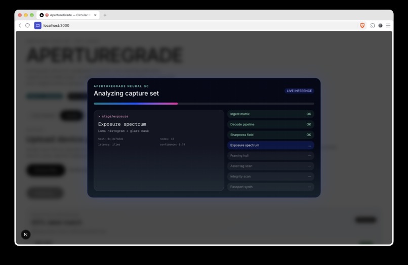Screen dimensions: 408x265
Task: Open the profile circle icon in the toolbar
Action: click(381, 25)
